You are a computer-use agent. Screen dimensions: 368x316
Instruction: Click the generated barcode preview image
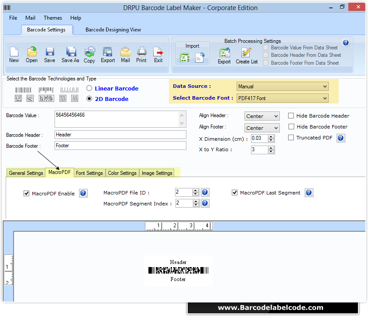[x=178, y=270]
